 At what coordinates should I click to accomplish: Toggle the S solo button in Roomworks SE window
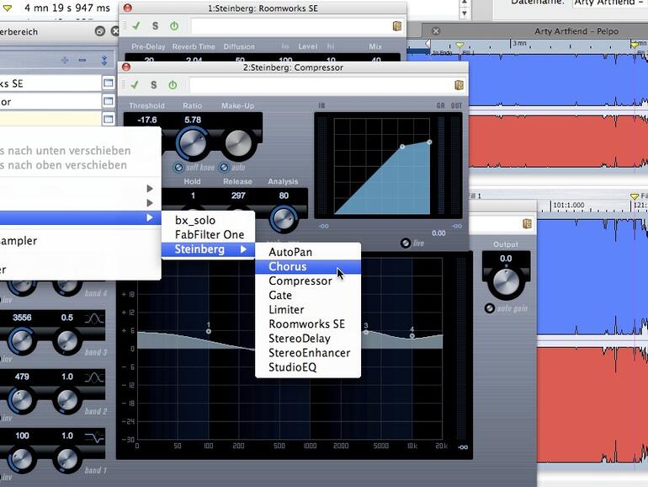tap(156, 26)
